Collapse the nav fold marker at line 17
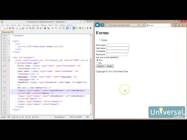The height and width of the screenshot is (140, 187). point(9,41)
